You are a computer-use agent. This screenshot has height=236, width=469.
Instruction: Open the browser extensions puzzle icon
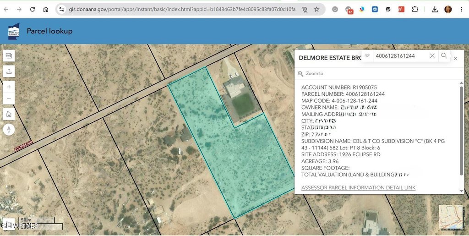tap(414, 9)
